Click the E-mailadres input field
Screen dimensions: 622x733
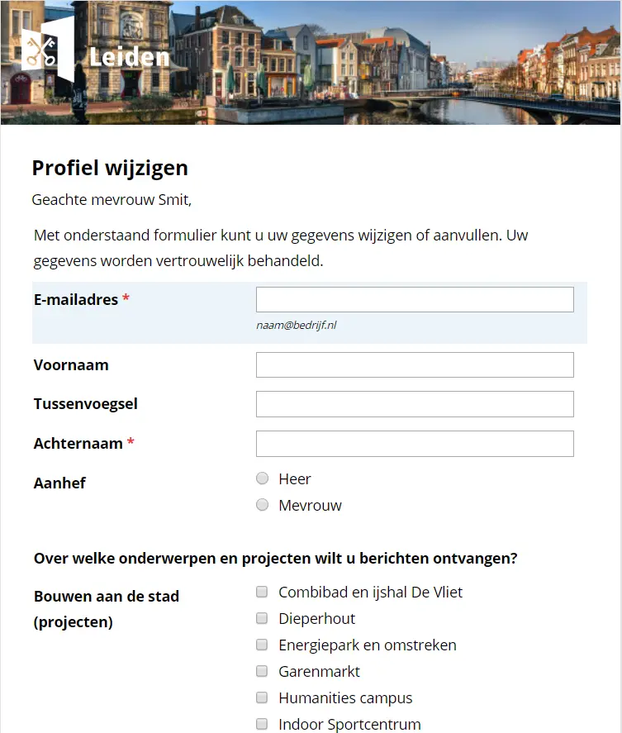point(415,300)
